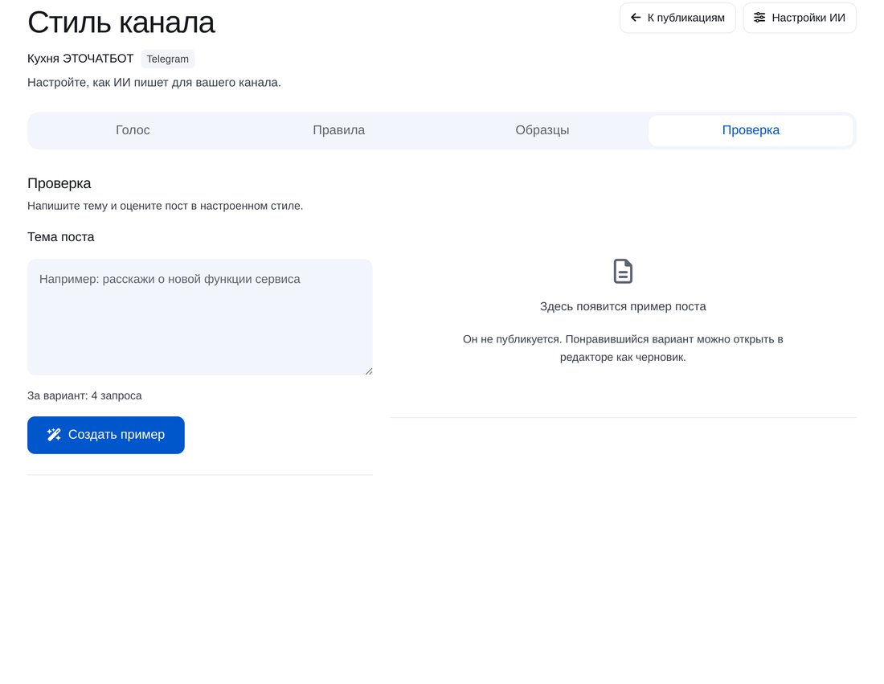Click the "Тема поста" field label
The image size is (884, 684).
[x=61, y=237]
